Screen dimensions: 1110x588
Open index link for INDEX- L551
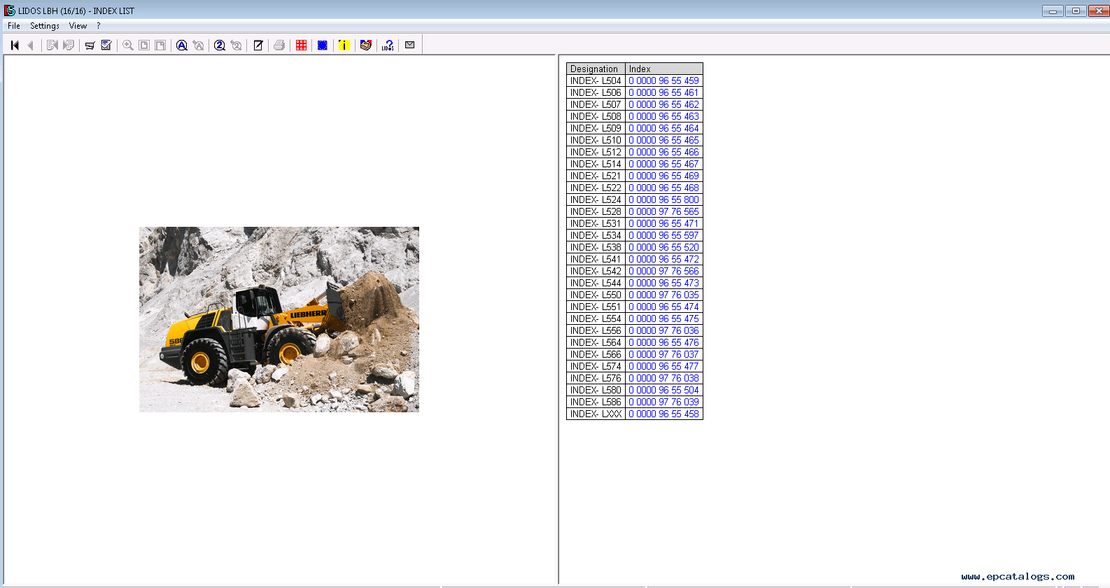coord(663,307)
